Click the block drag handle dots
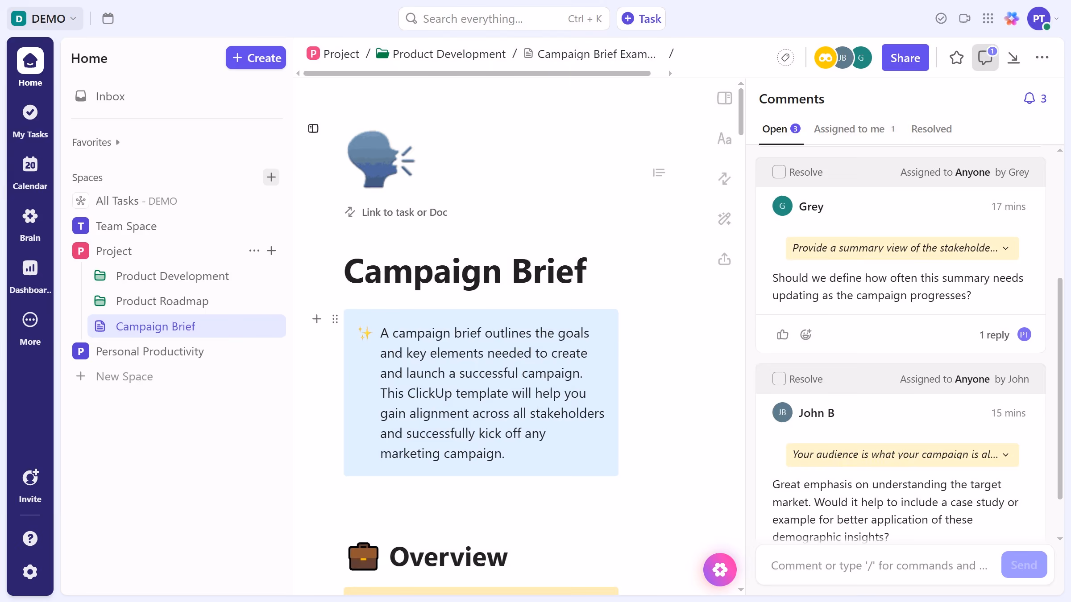This screenshot has height=602, width=1071. coord(335,319)
